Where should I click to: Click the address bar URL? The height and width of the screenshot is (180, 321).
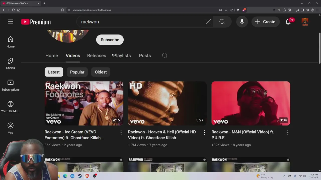coord(92,10)
